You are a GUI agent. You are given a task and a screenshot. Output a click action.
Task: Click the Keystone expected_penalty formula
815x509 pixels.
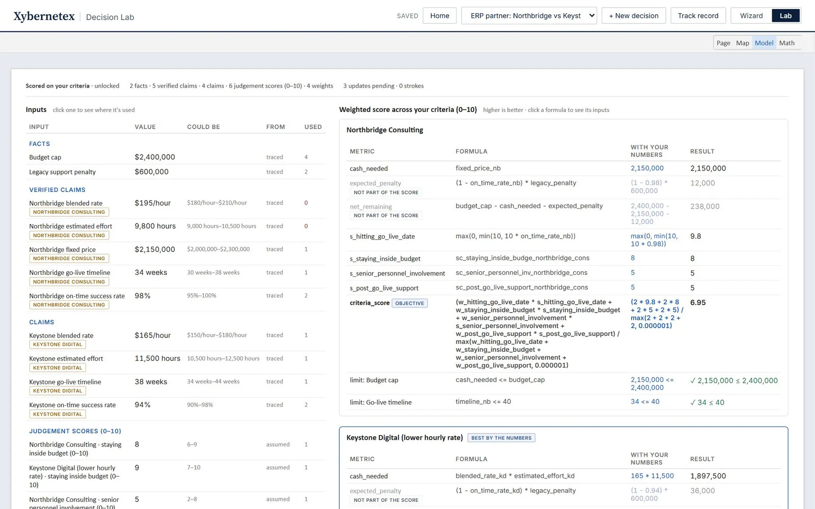point(515,490)
